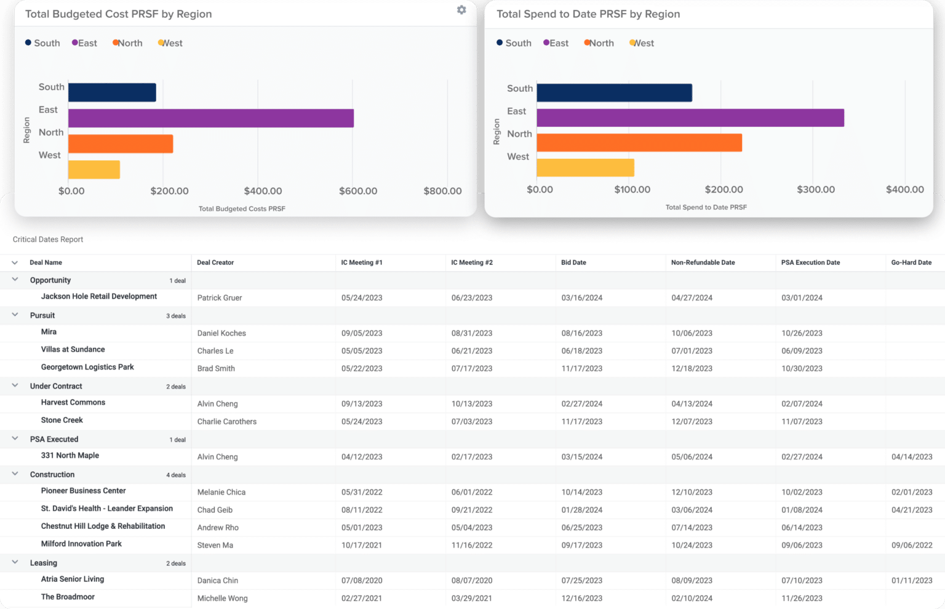Collapse the PSA Executed group
945x609 pixels.
tap(15, 438)
